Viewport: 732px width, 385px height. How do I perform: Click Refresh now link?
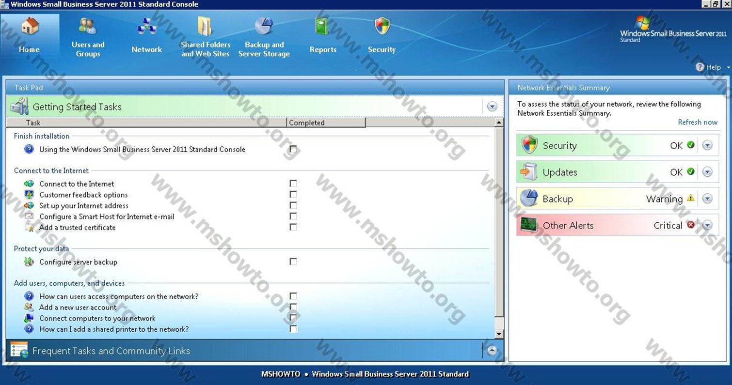click(698, 123)
